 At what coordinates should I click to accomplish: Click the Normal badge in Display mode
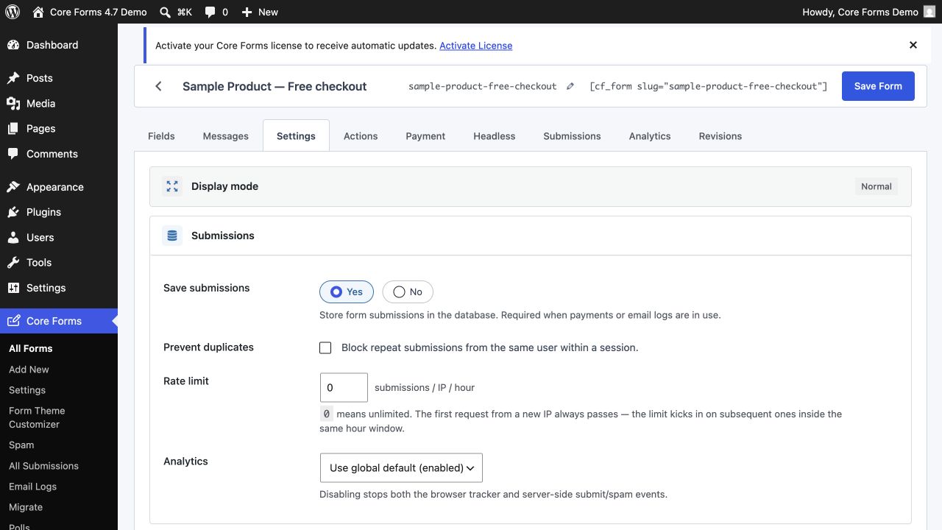(877, 186)
